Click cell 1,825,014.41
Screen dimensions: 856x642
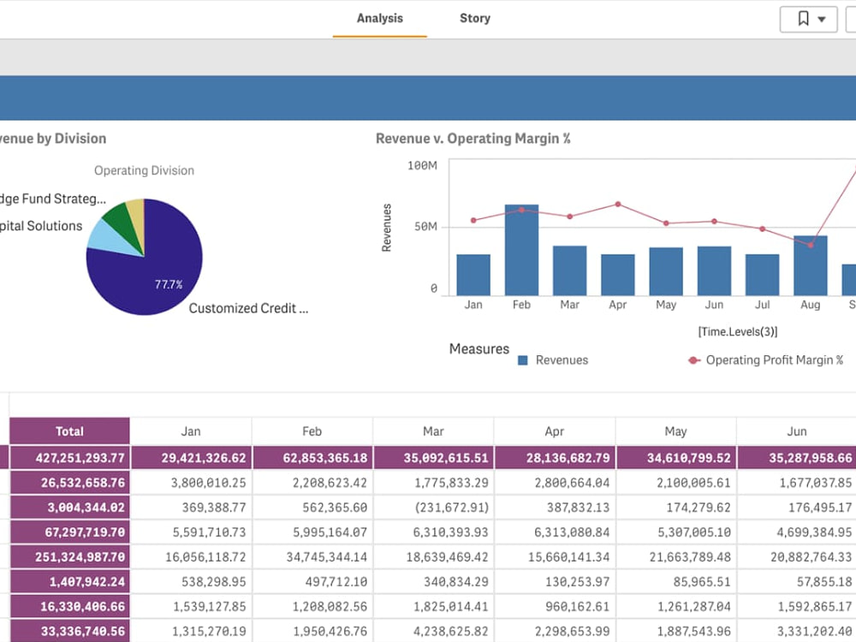433,607
